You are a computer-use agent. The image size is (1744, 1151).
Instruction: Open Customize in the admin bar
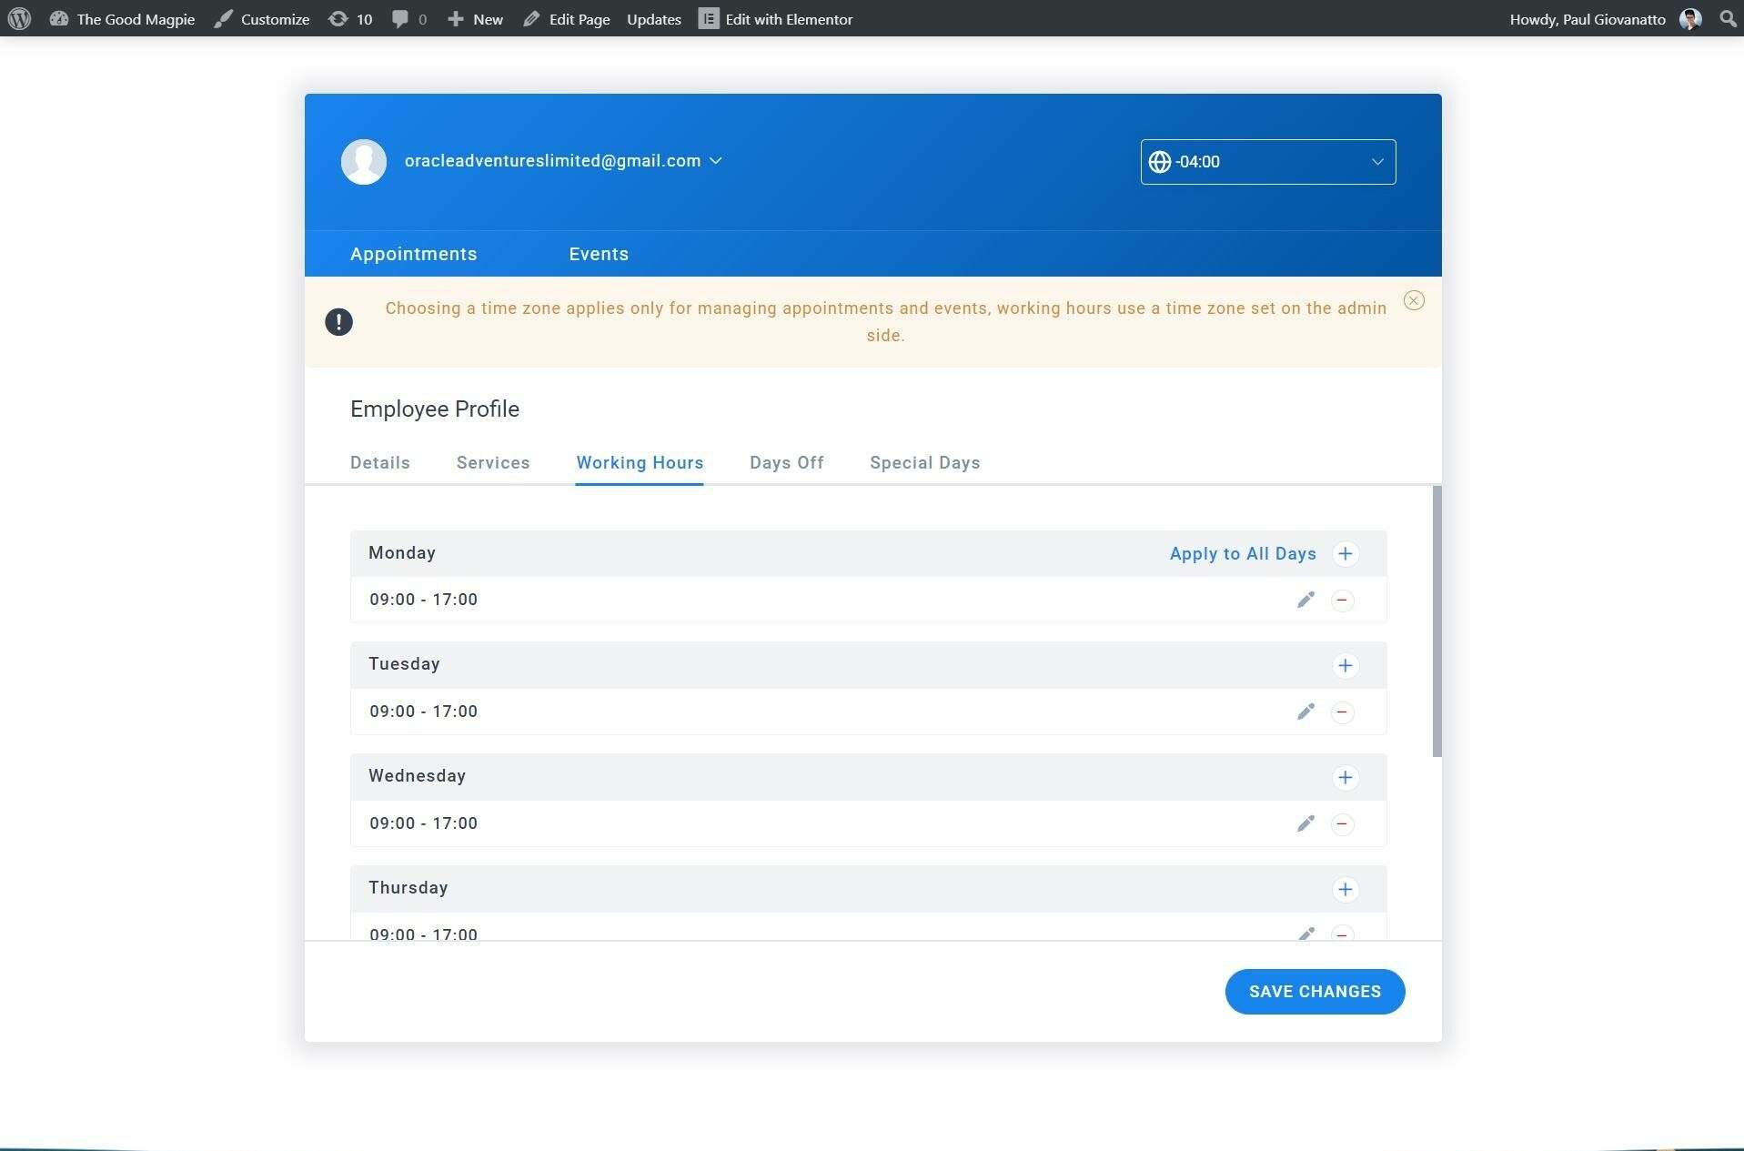[x=262, y=19]
